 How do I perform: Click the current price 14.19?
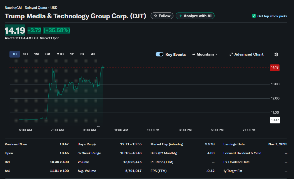click(15, 30)
